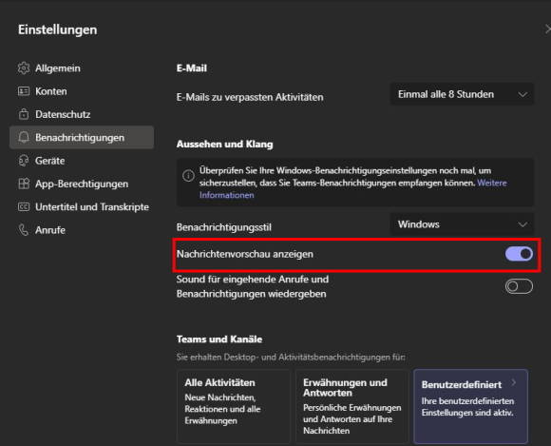Open the Einmal alle 8 Stunden dropdown
The height and width of the screenshot is (446, 551).
pyautogui.click(x=462, y=94)
